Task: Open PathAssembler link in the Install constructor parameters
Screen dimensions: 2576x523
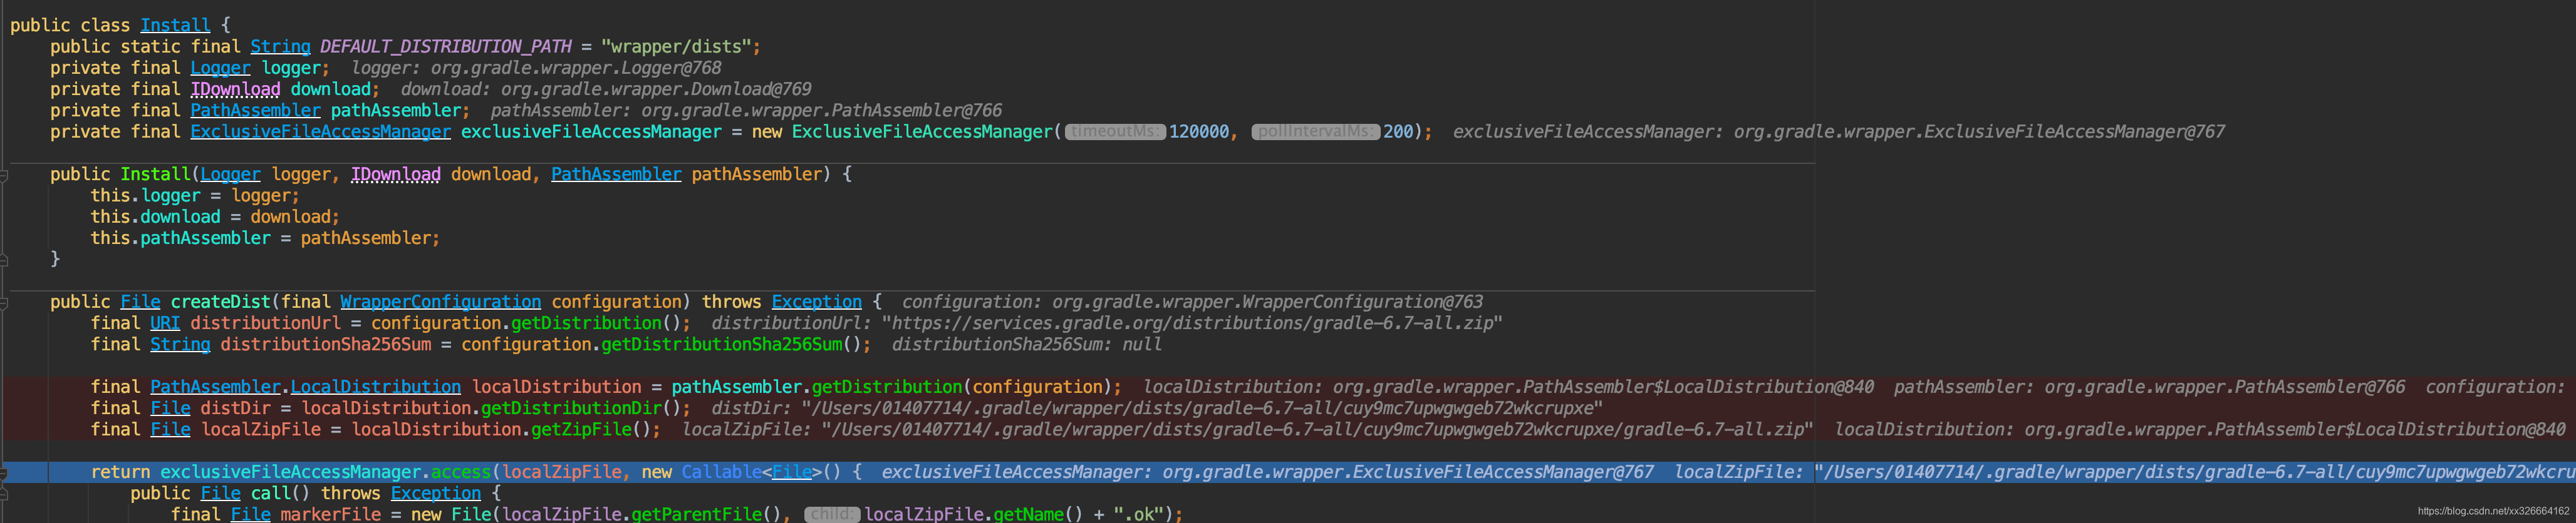Action: pyautogui.click(x=616, y=175)
